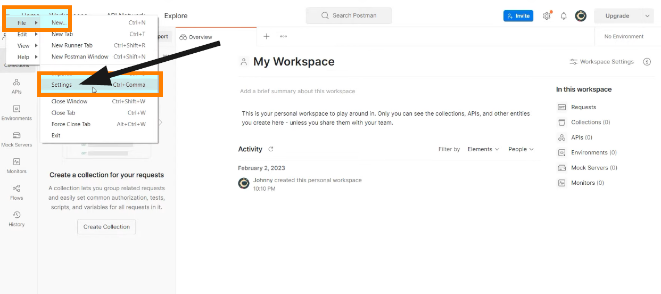
Task: Choose Close Window menu entry
Action: (100, 101)
